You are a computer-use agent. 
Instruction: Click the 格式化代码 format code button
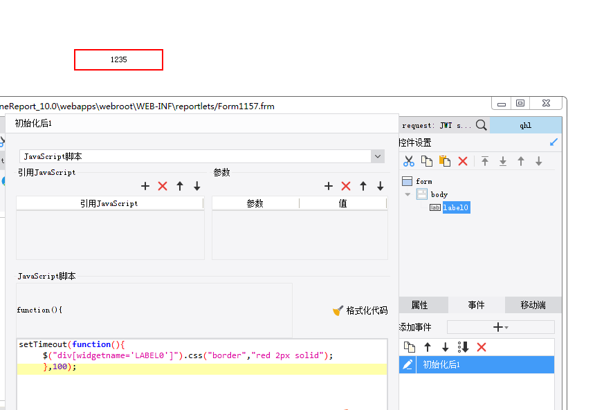[360, 310]
